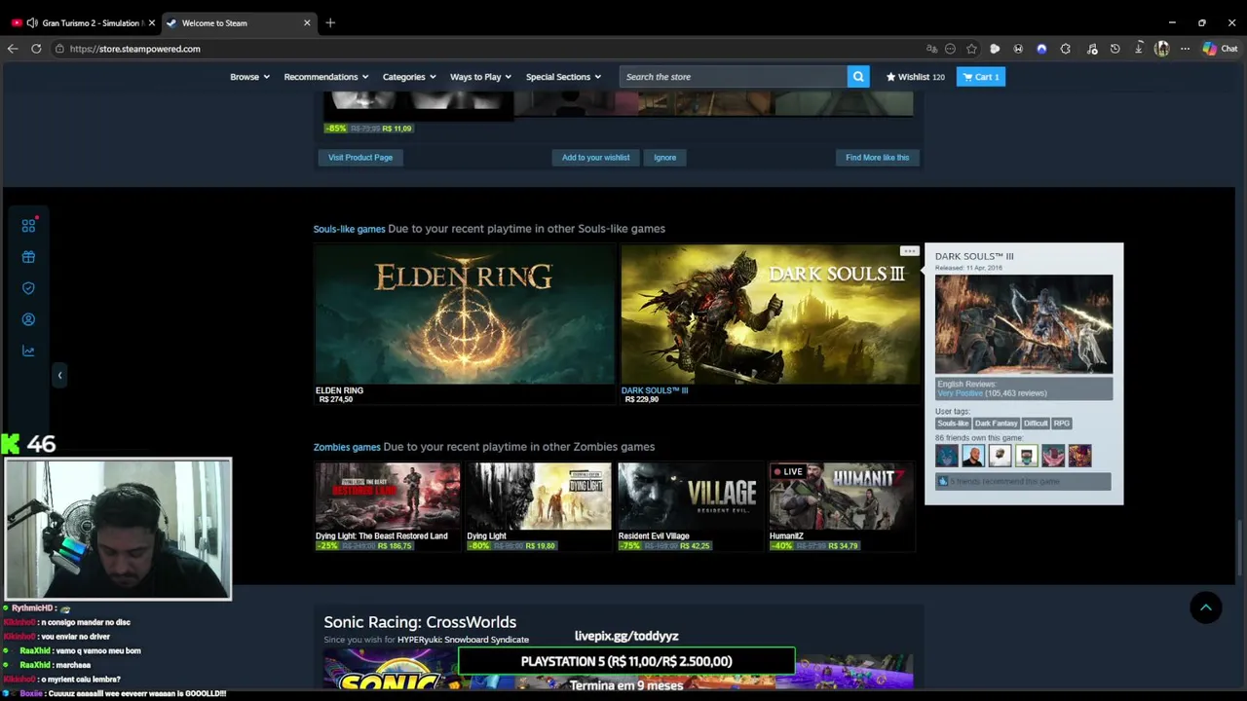Viewport: 1247px width, 701px height.
Task: Expand the Categories dropdown menu
Action: click(409, 77)
